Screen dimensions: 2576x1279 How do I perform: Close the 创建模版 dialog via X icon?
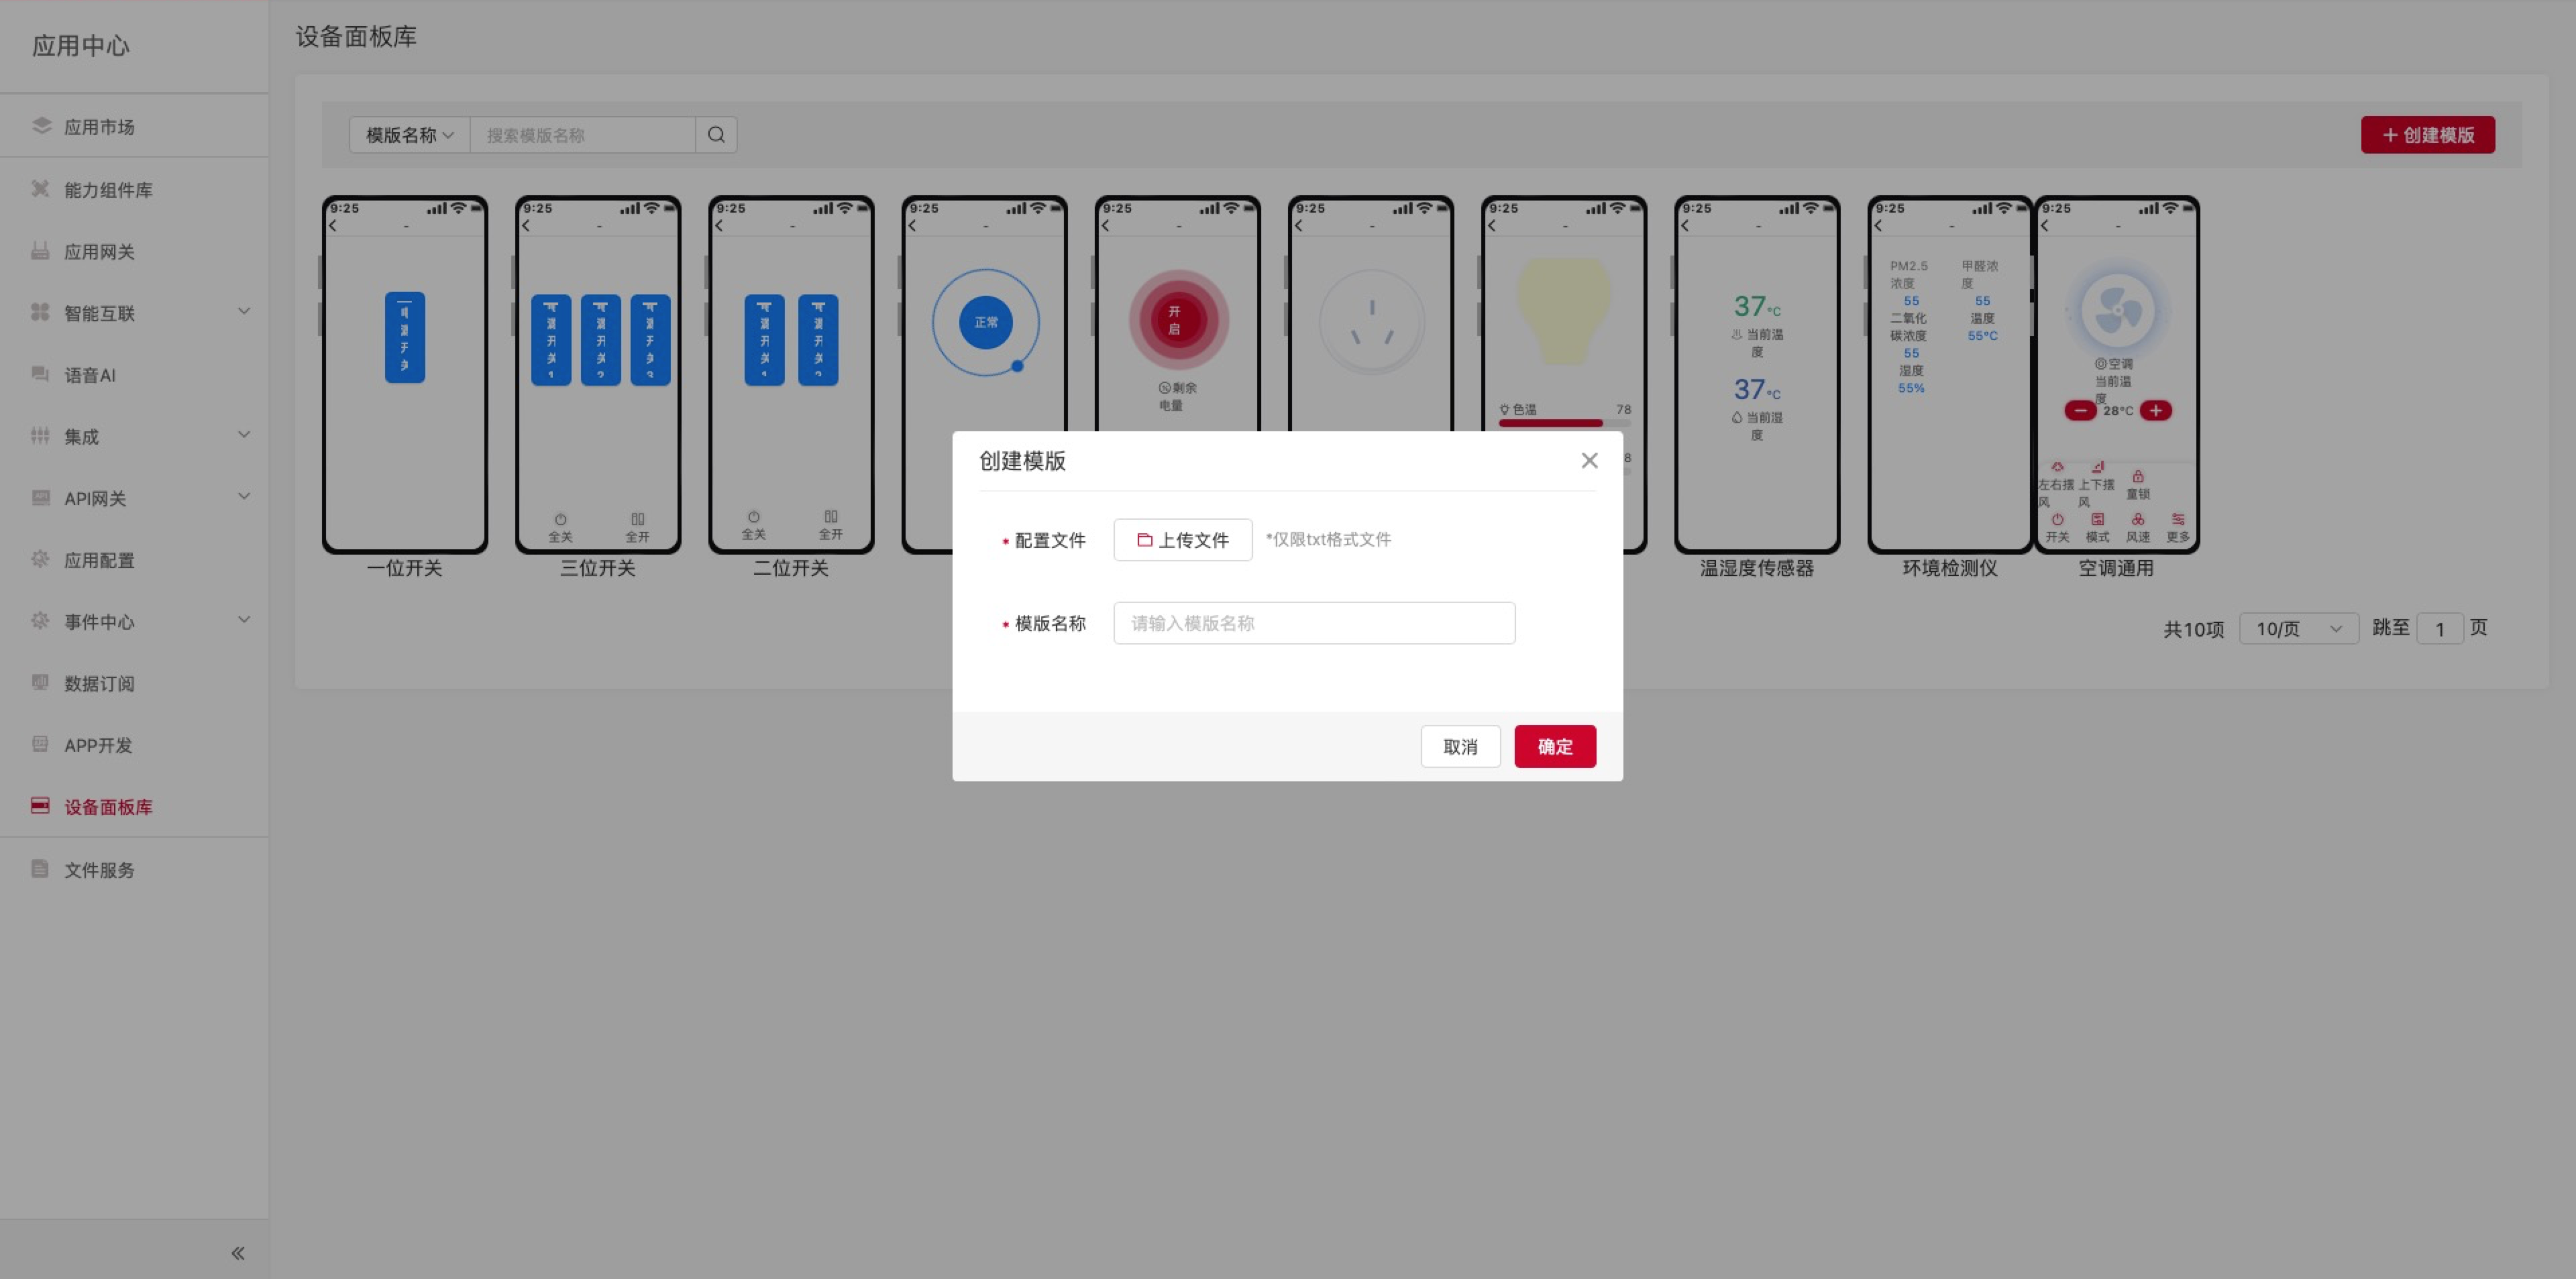click(1589, 460)
